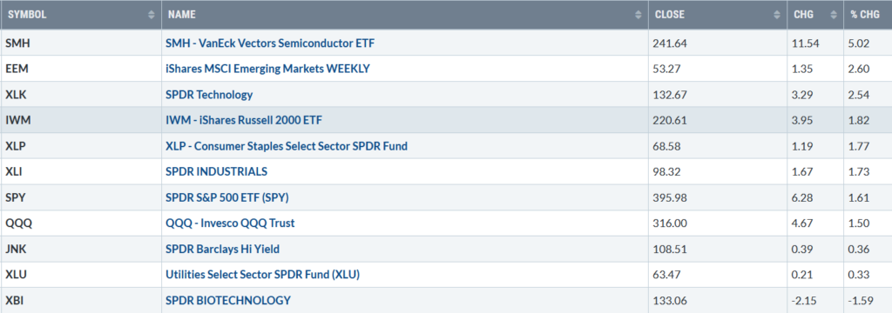Click the CLOSE column header text

point(670,15)
